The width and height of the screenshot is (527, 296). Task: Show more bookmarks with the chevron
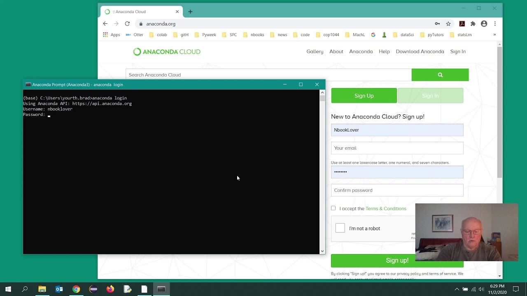pyautogui.click(x=494, y=35)
